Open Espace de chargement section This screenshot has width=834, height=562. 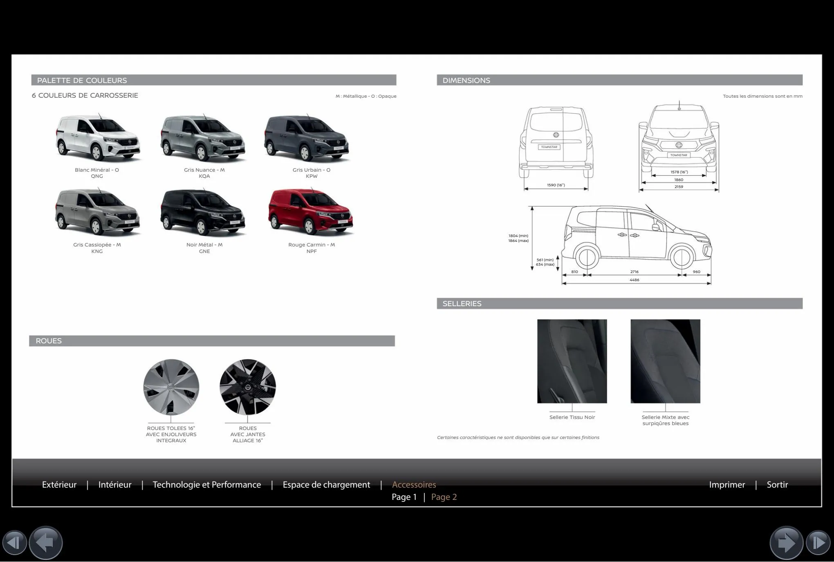[x=326, y=485]
